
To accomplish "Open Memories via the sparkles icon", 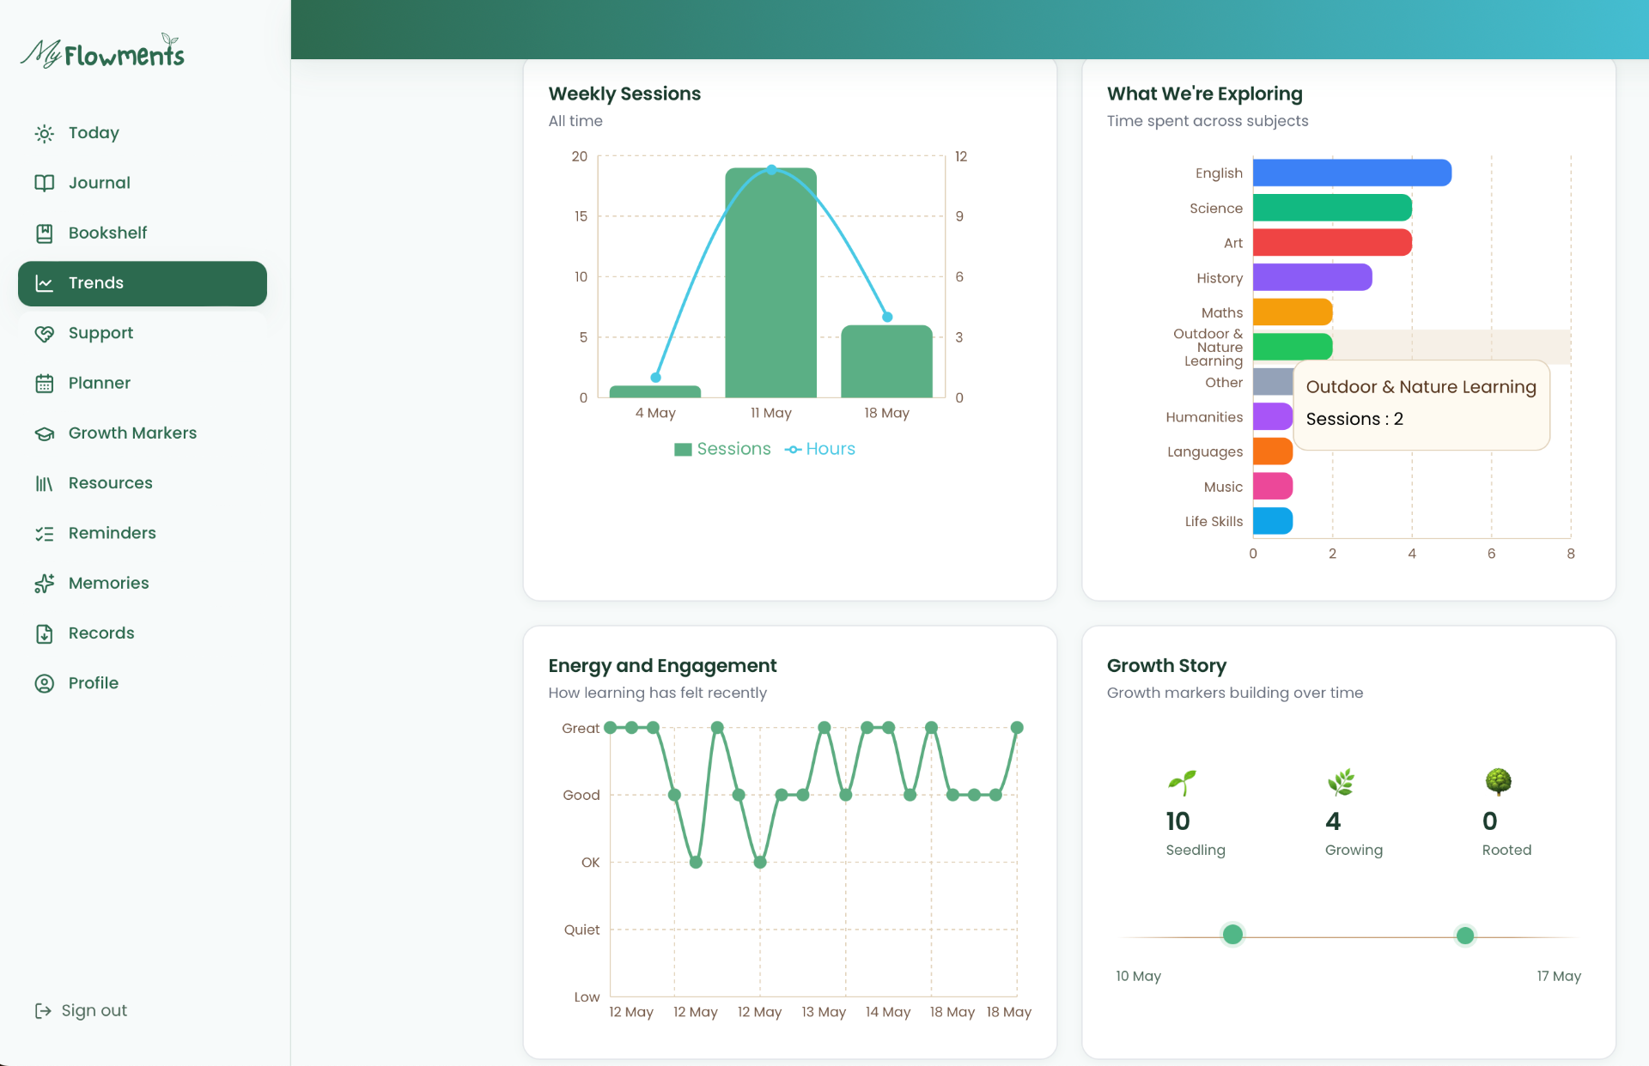I will [45, 584].
